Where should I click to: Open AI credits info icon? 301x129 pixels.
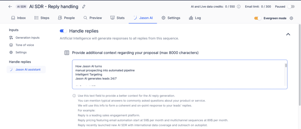tap(239, 6)
